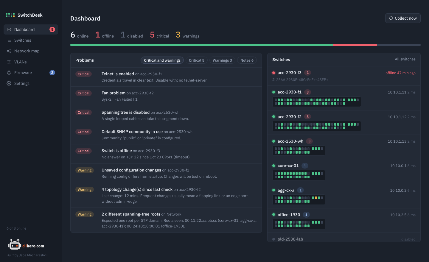The image size is (429, 262).
Task: Show Notes 6 filter
Action: click(247, 60)
